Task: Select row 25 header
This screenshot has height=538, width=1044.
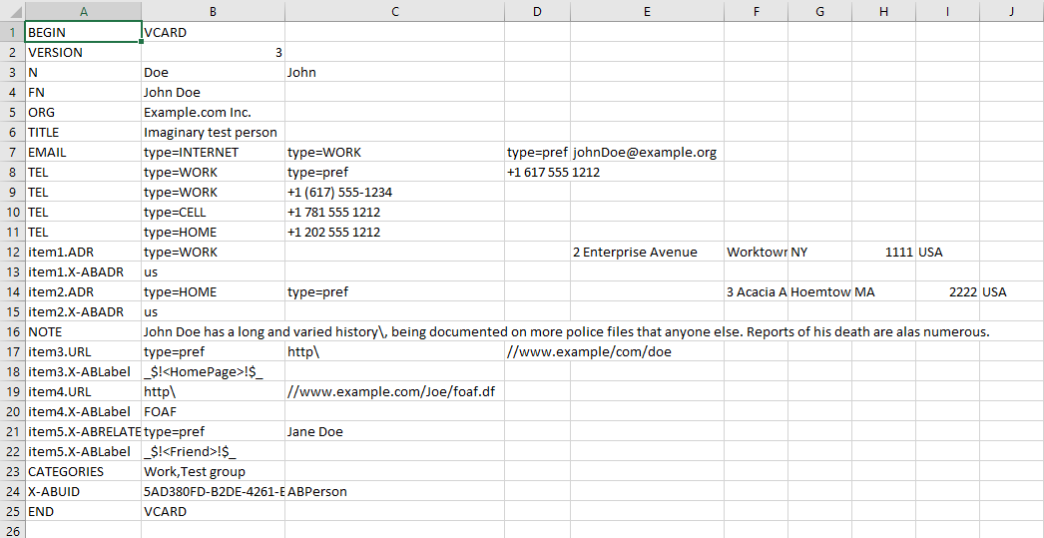Action: coord(12,511)
